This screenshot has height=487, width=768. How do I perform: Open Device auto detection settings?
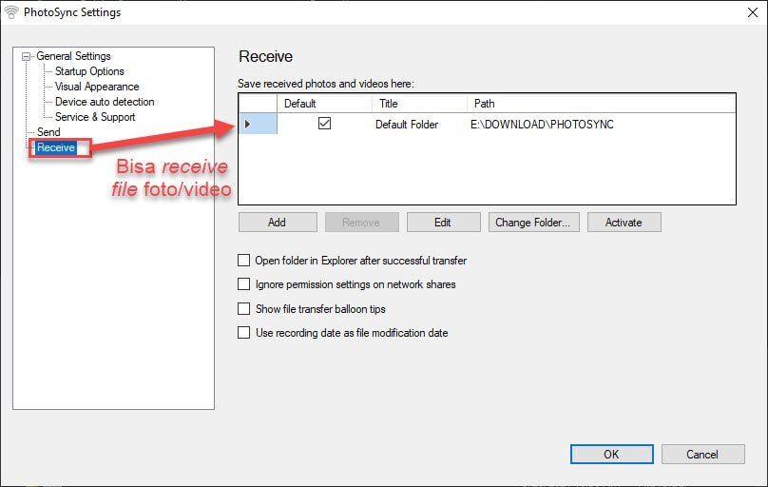105,102
